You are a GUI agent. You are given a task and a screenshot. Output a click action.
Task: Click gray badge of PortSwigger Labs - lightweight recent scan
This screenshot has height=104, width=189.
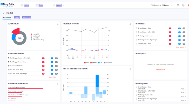pyautogui.click(x=184, y=40)
